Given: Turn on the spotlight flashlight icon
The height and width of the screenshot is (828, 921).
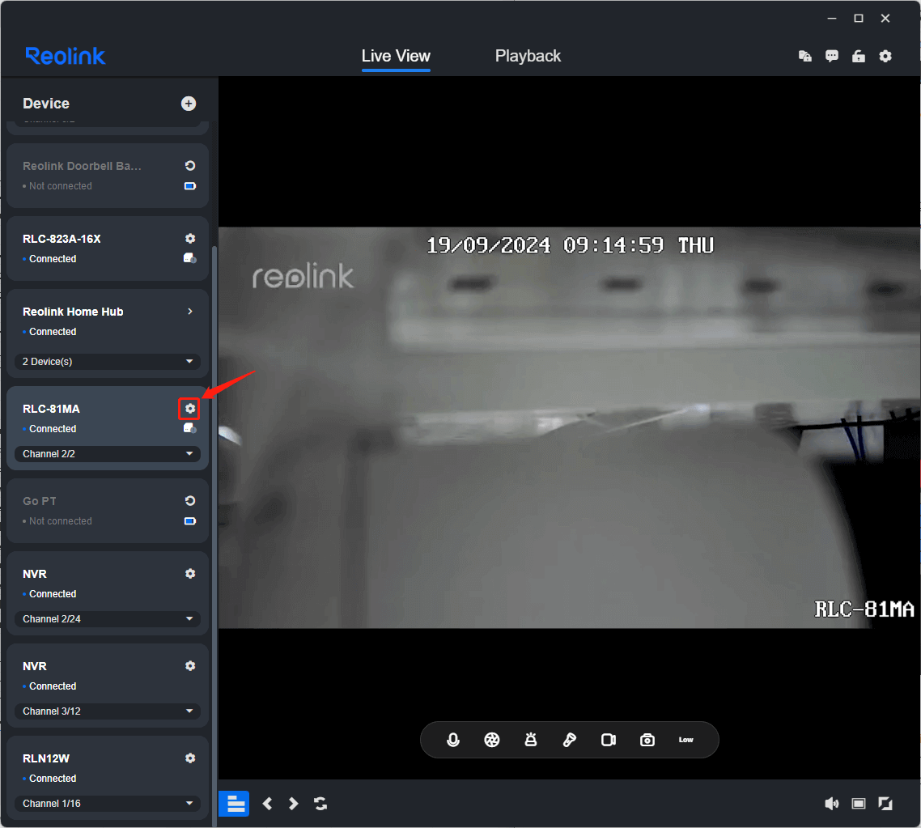Looking at the screenshot, I should 569,740.
